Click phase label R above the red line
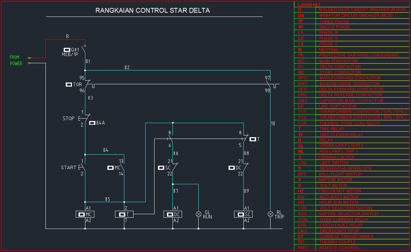 [67, 36]
